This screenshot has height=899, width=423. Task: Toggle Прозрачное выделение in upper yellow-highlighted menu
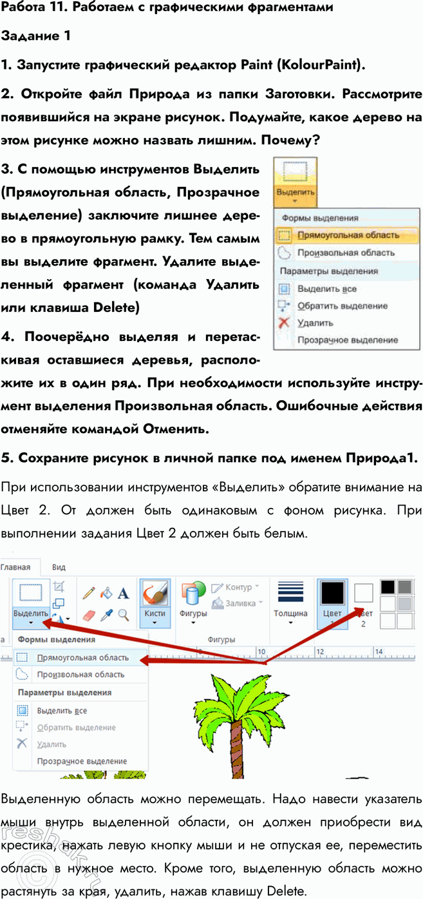tap(348, 340)
